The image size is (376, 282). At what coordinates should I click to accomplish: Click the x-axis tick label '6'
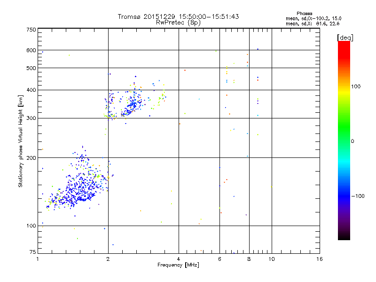[x=219, y=259]
